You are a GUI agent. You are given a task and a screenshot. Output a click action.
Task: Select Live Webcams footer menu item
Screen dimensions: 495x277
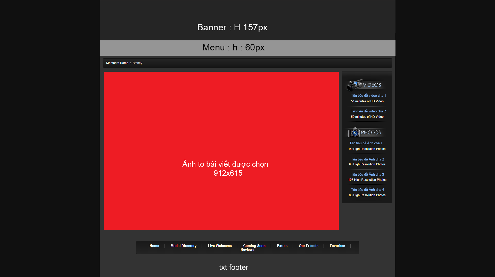tap(220, 246)
